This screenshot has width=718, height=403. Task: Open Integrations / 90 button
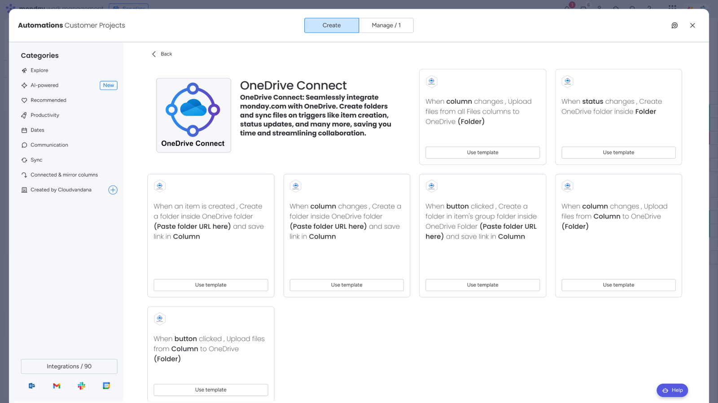(x=69, y=366)
